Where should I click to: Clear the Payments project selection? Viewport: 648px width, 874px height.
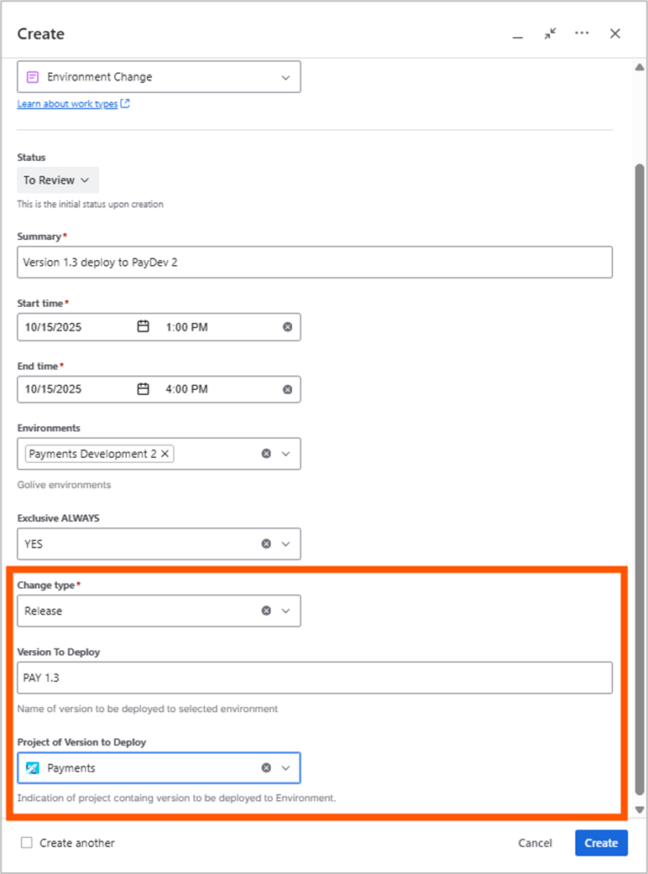click(266, 767)
